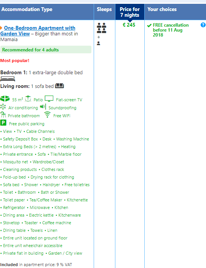The image size is (206, 268).
Task: Click the single extra guest icon
Action: 99,43
